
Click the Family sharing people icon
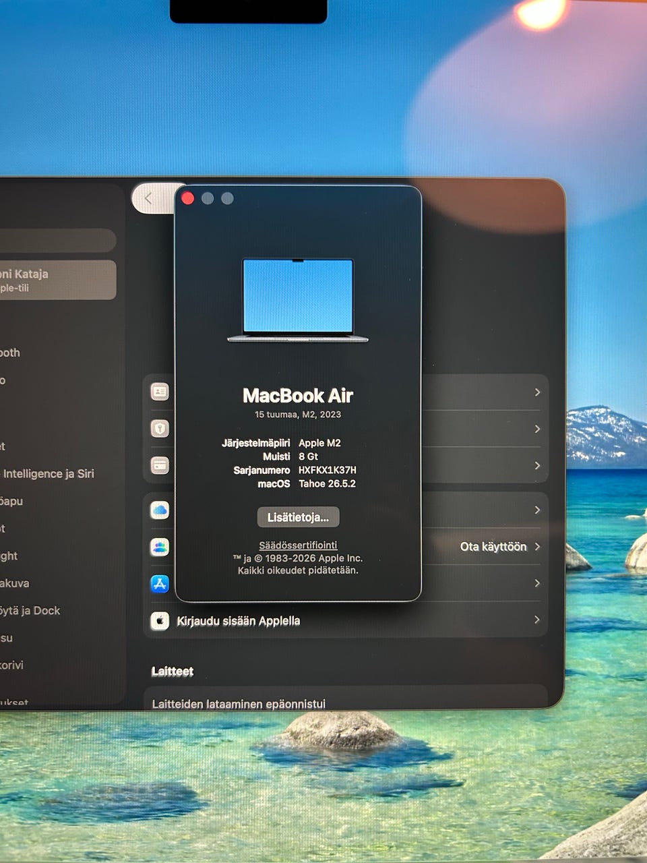pos(160,547)
